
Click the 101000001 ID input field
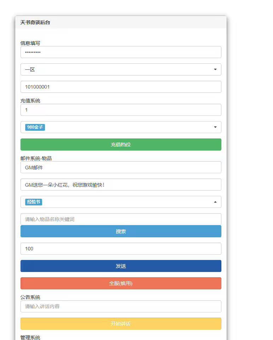pos(121,87)
